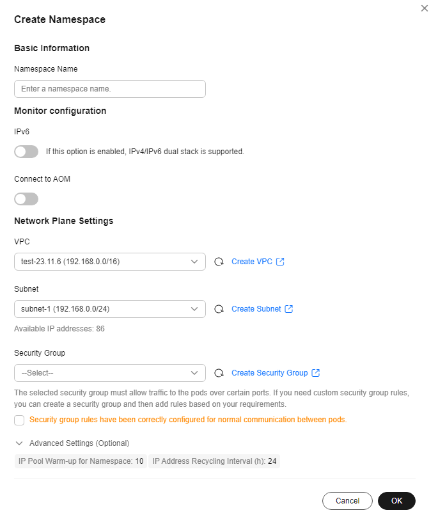Check security group rules confirmation box
Image resolution: width=438 pixels, height=515 pixels.
(19, 420)
